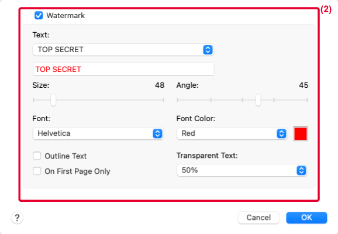Click the red color swatch
The height and width of the screenshot is (234, 338).
pyautogui.click(x=301, y=134)
